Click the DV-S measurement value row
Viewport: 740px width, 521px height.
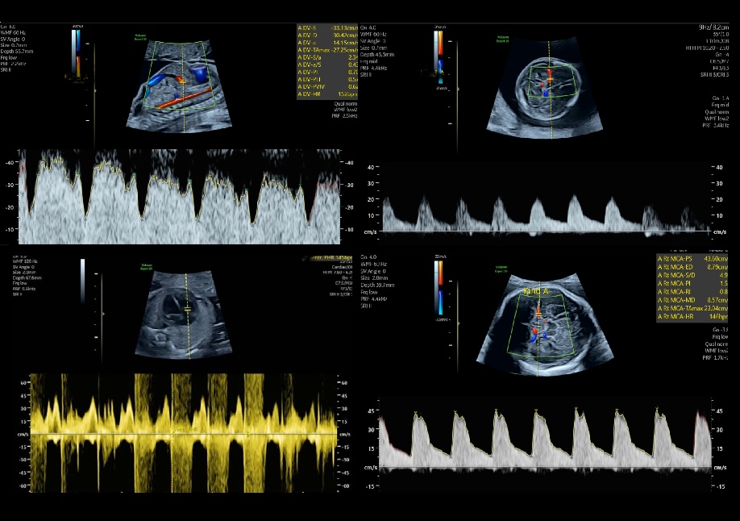[x=326, y=27]
